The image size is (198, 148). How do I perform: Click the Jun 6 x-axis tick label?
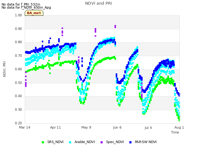[117, 127]
